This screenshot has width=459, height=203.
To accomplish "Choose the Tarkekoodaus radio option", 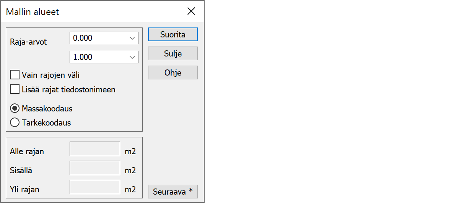I will [15, 123].
